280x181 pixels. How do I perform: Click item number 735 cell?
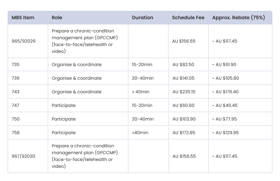click(x=16, y=64)
